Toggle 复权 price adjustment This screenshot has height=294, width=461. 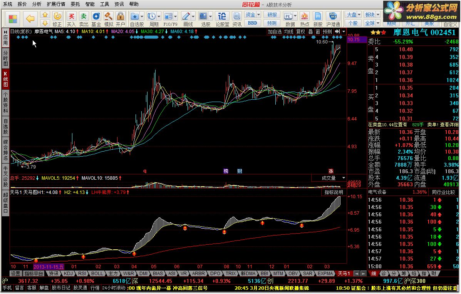pos(300,32)
